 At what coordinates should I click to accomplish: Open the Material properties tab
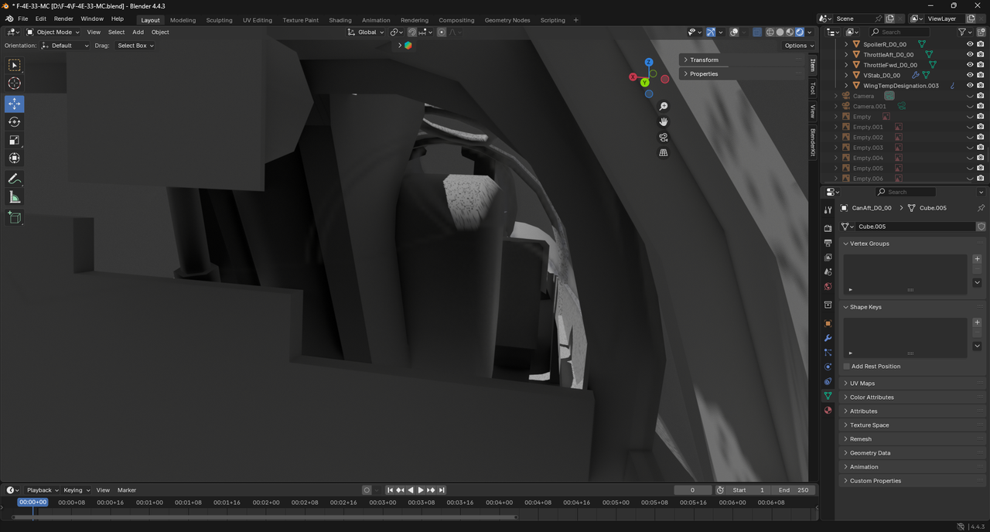click(828, 411)
